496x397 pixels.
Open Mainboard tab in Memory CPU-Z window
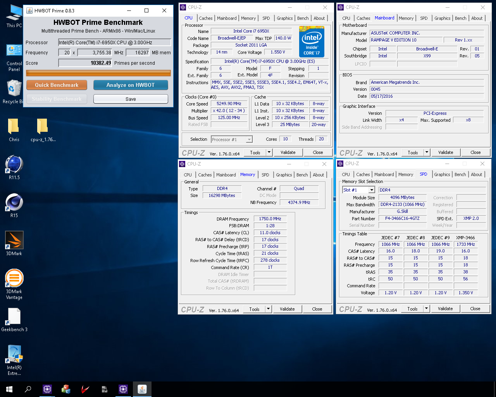226,175
